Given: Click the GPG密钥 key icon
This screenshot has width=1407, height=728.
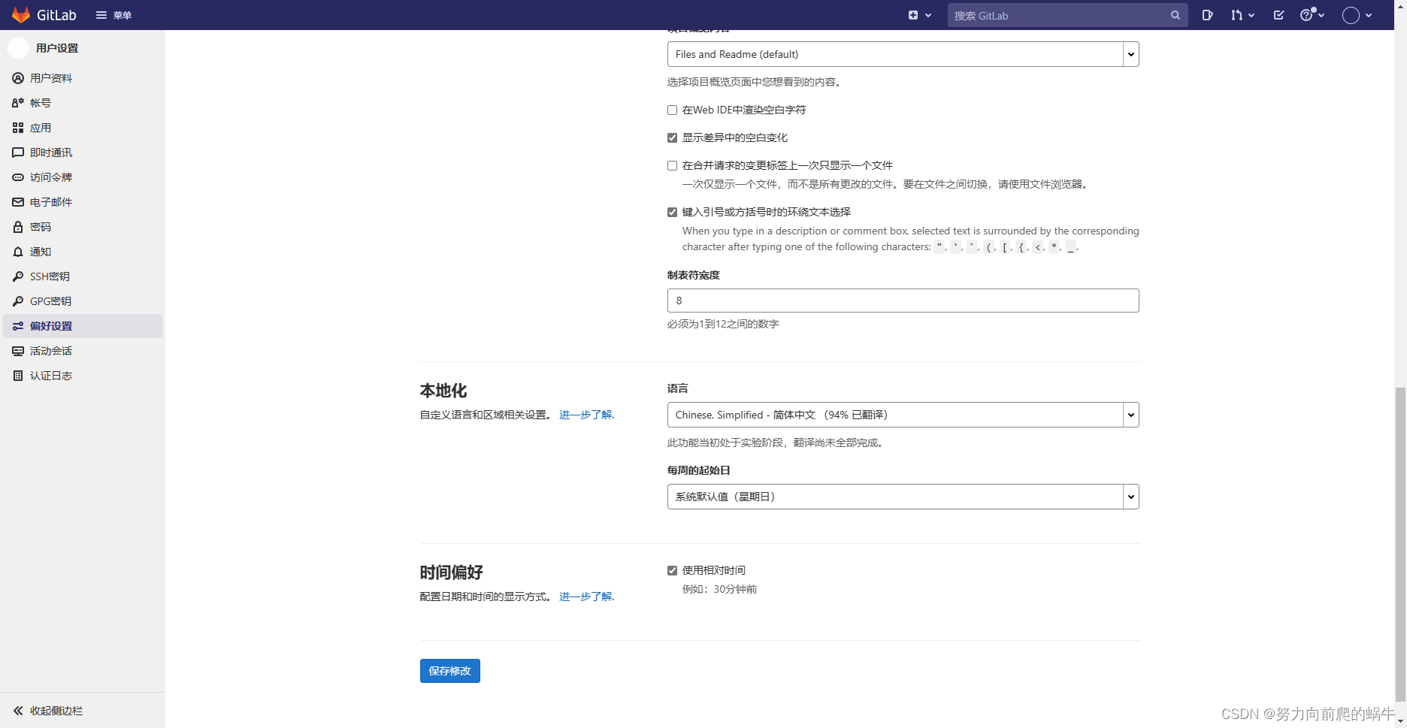Looking at the screenshot, I should 18,301.
